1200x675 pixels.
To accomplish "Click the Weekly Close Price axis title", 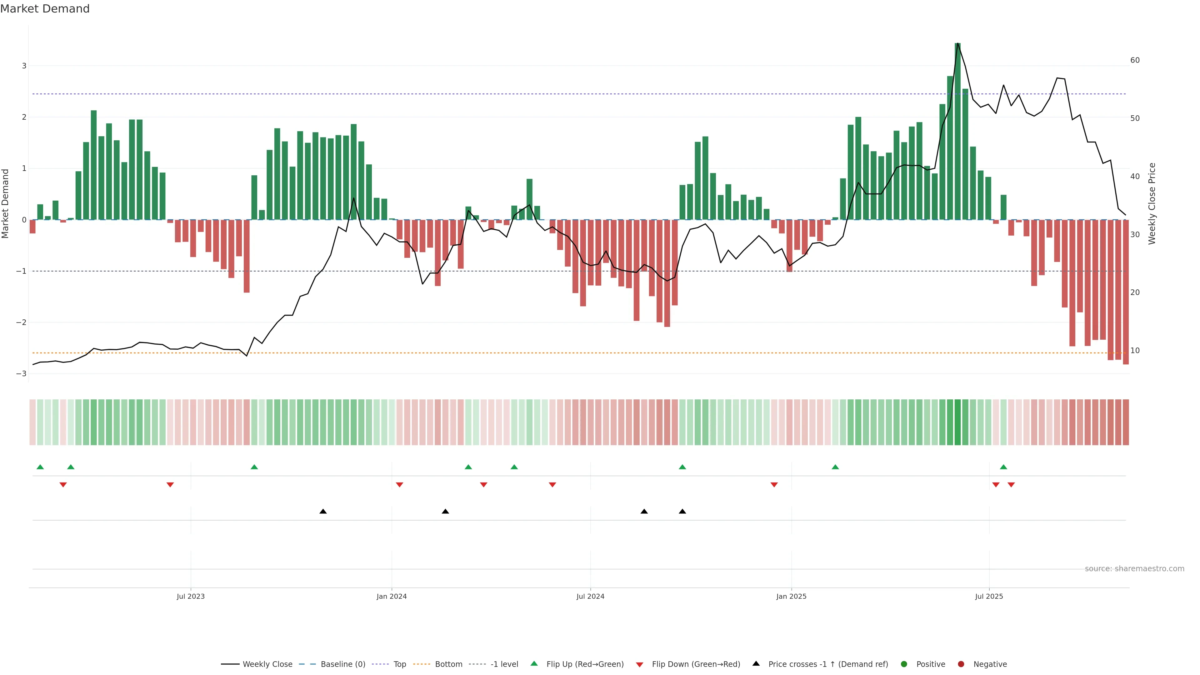I will tap(1152, 203).
